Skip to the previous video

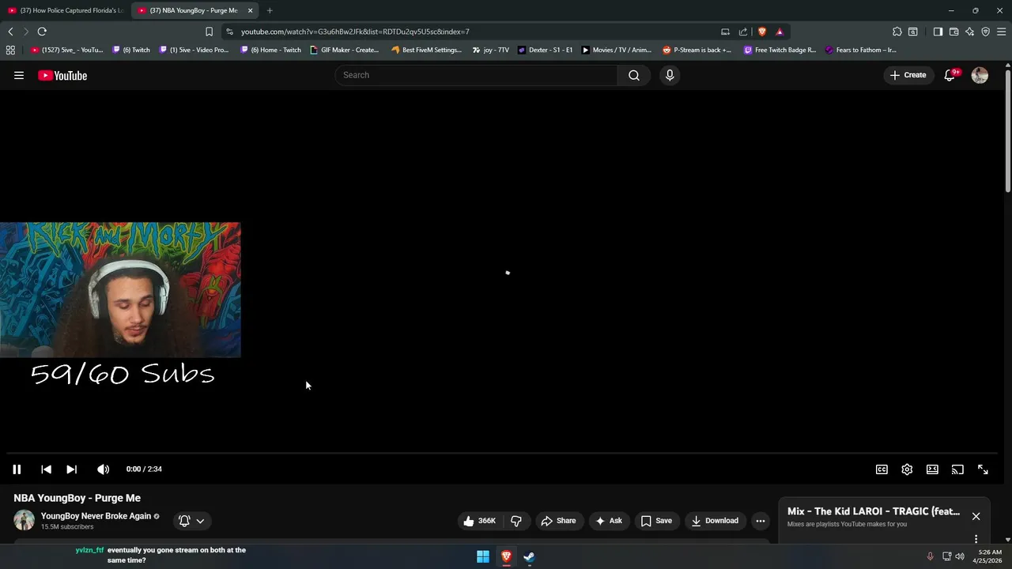46,469
